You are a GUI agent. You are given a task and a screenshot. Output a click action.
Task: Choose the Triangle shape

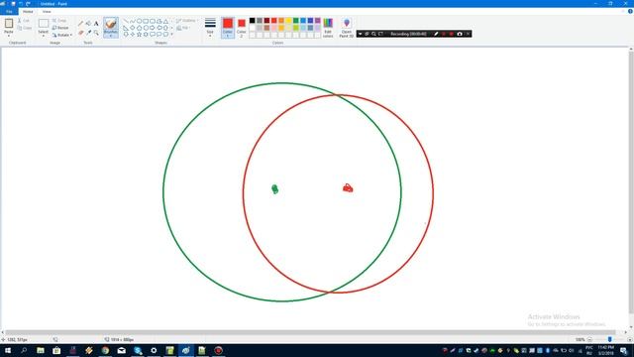[165, 21]
